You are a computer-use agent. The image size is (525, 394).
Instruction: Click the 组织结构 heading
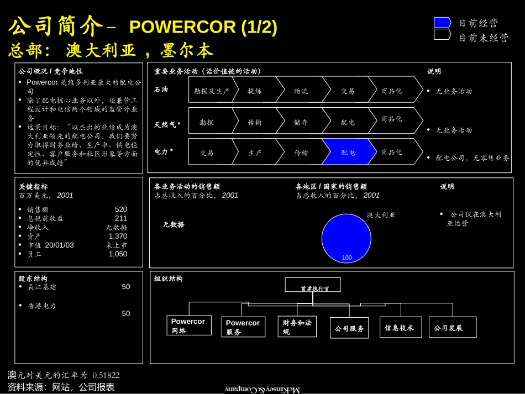(169, 279)
